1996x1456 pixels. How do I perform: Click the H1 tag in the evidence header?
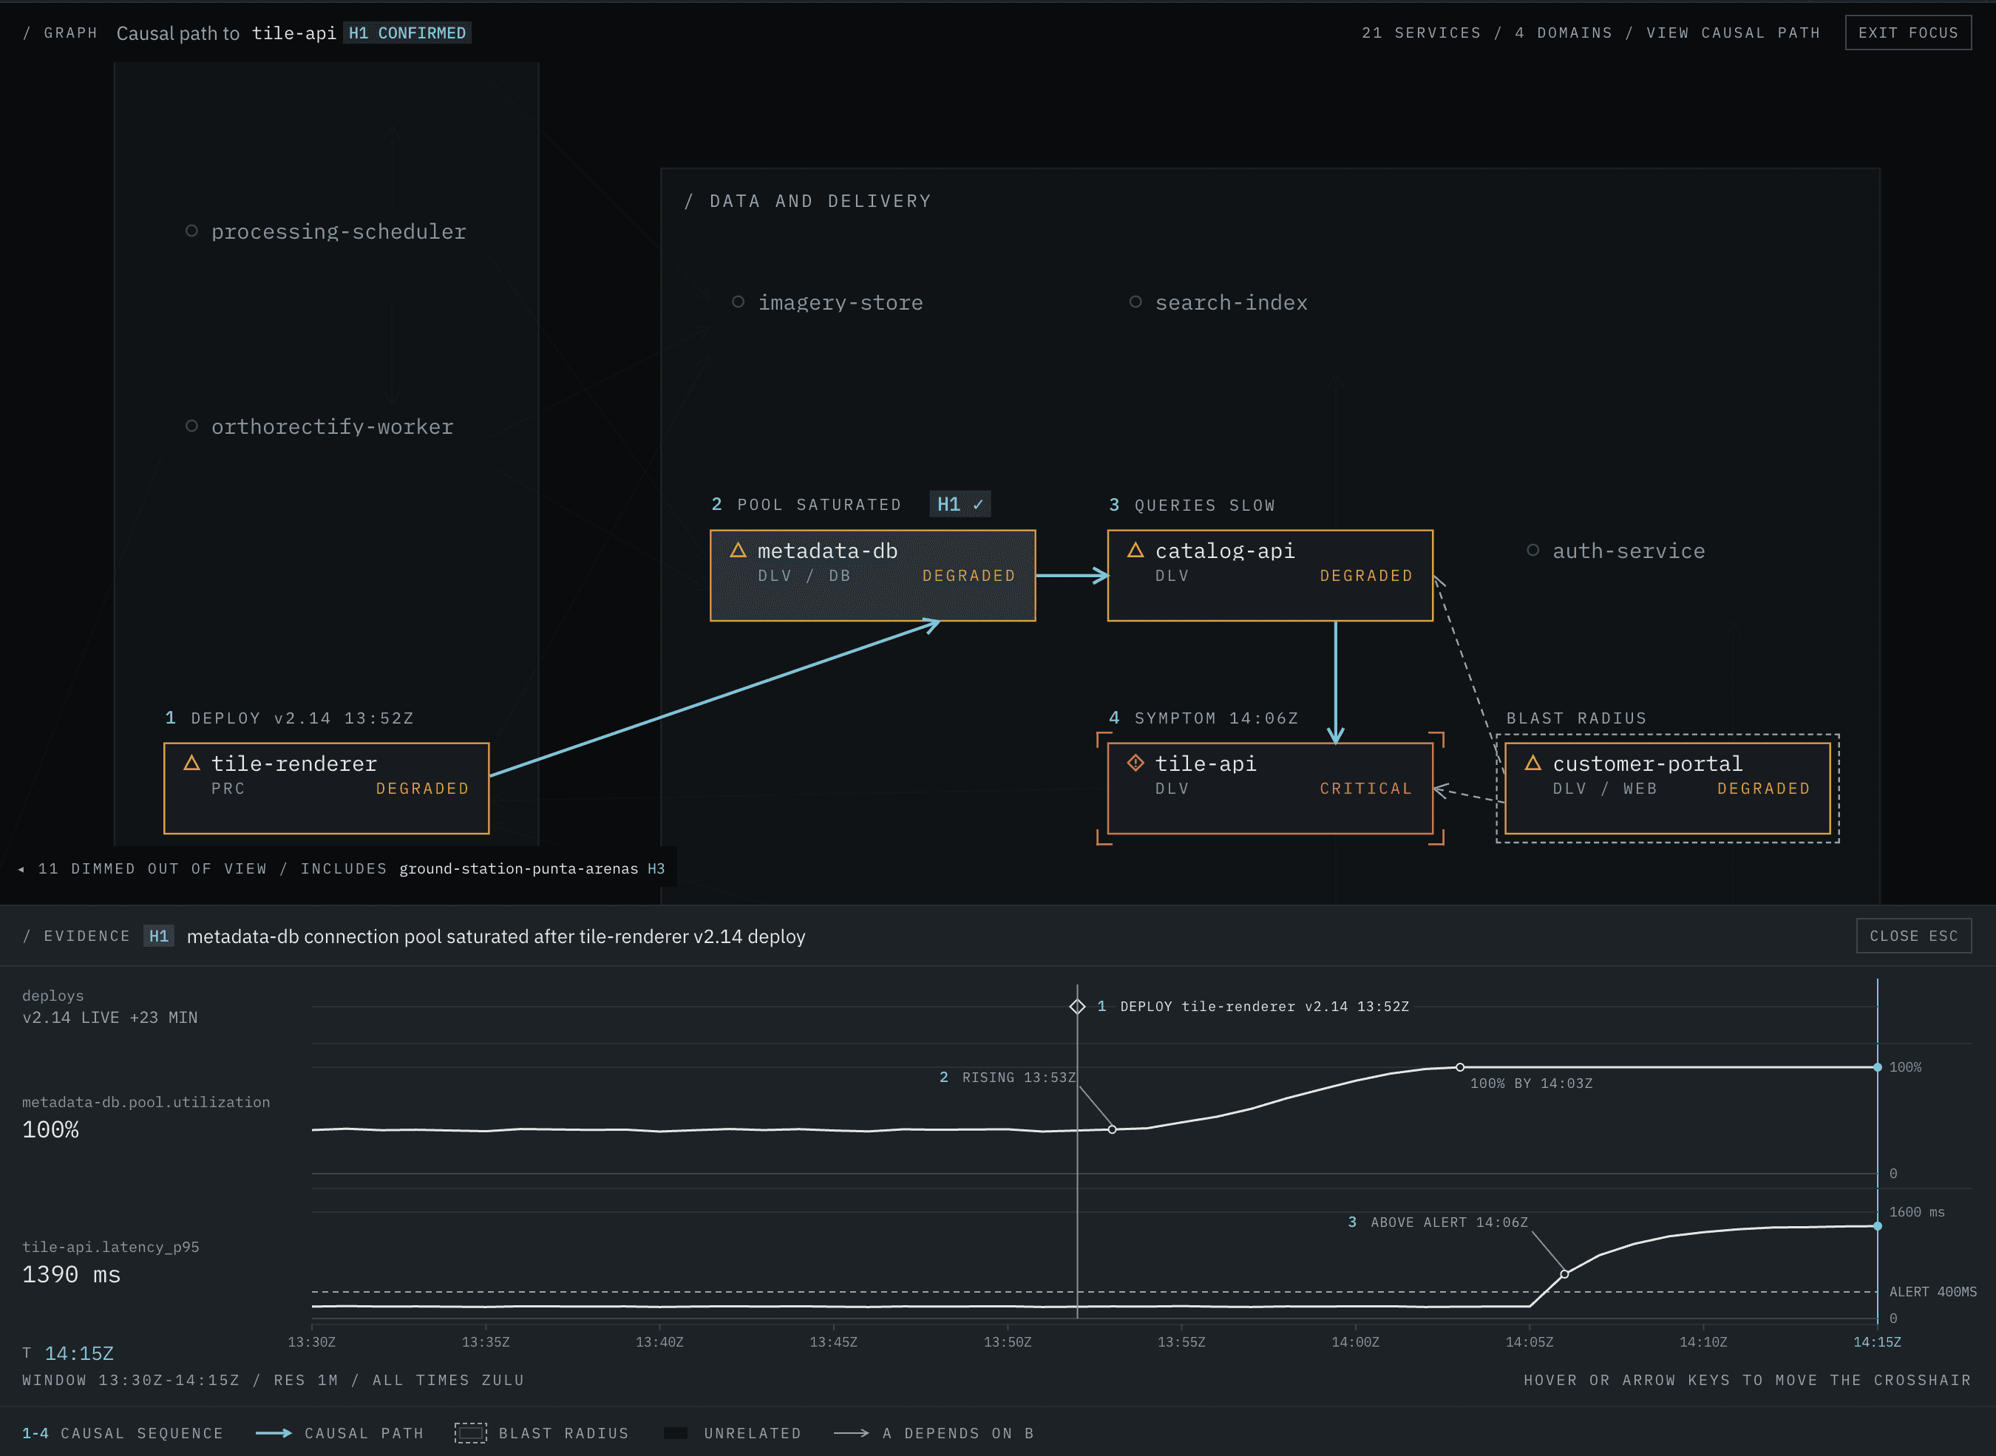[159, 936]
